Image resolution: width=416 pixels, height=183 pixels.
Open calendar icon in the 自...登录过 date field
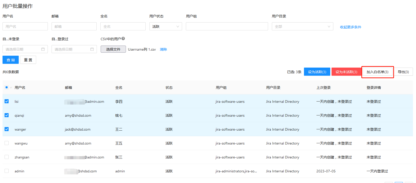(92, 49)
